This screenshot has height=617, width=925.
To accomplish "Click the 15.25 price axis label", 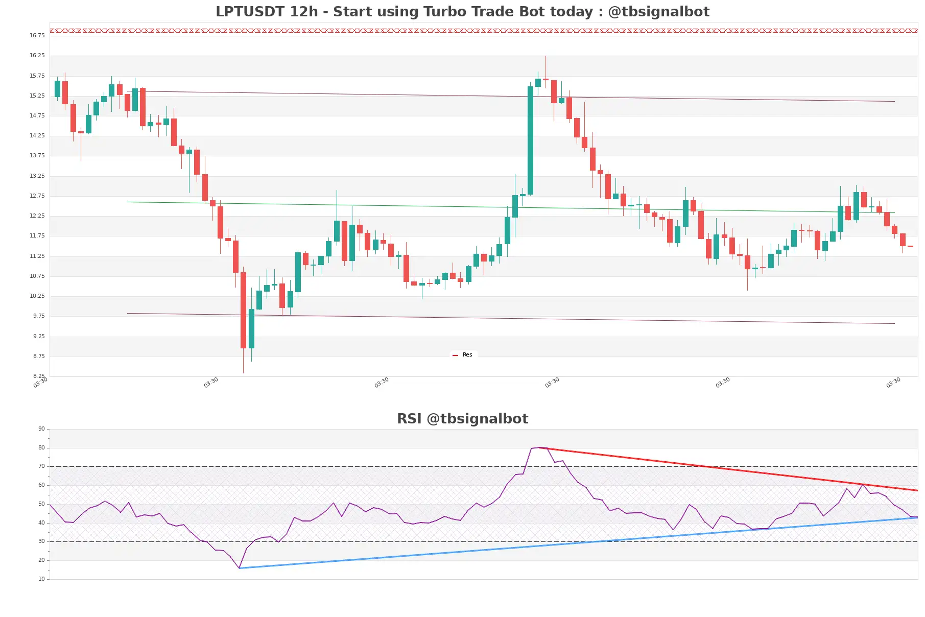I will point(37,96).
